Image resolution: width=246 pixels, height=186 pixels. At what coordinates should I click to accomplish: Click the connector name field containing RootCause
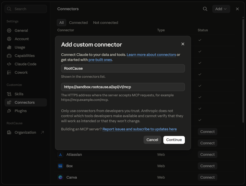pyautogui.click(x=123, y=68)
